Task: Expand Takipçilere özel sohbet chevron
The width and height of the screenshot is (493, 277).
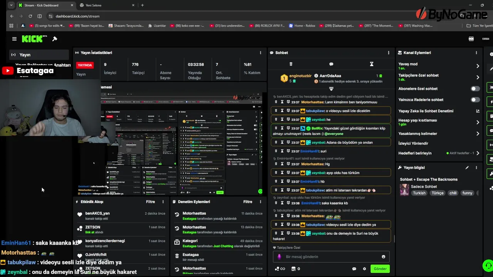Action: click(478, 77)
